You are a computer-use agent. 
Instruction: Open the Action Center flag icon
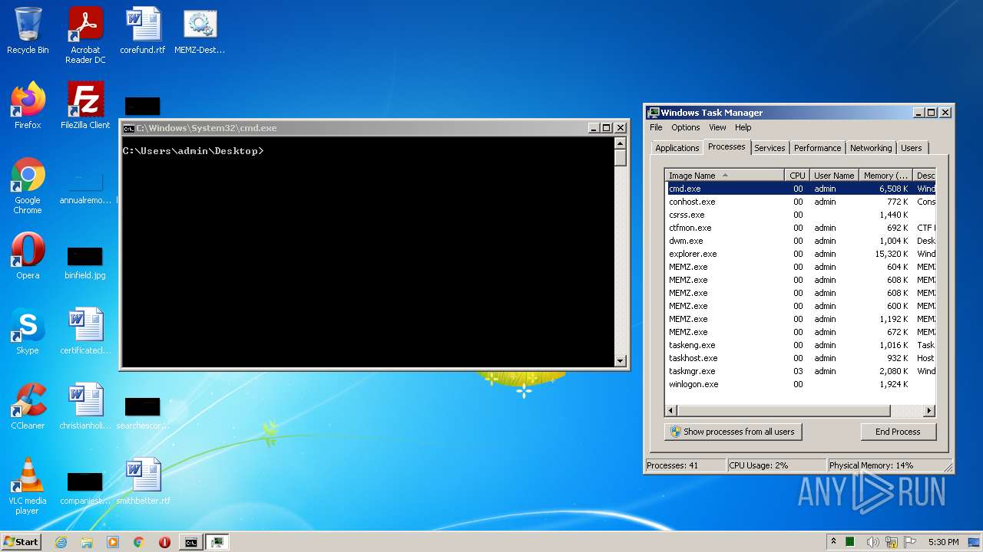click(x=912, y=542)
